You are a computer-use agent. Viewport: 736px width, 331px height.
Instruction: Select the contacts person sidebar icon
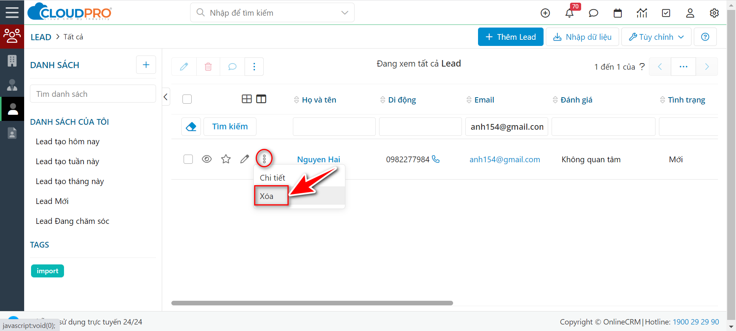[x=12, y=85]
